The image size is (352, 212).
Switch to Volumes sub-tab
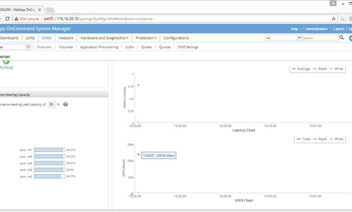(66, 47)
